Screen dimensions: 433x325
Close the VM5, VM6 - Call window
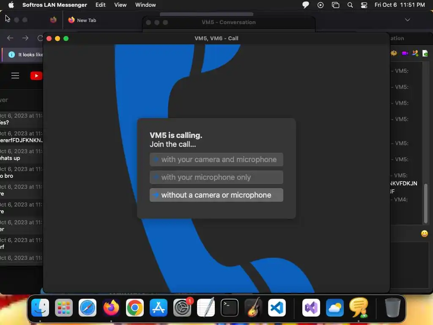click(49, 39)
